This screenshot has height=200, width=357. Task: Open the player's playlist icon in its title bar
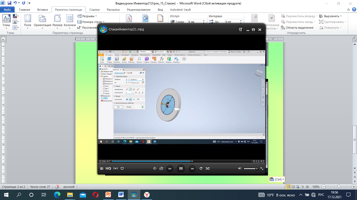coord(241,29)
